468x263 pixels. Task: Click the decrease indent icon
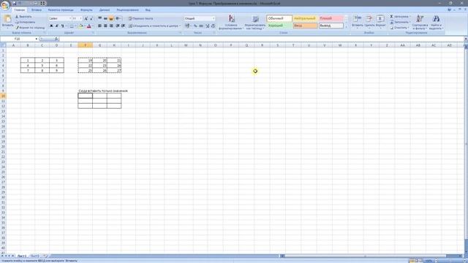118,26
